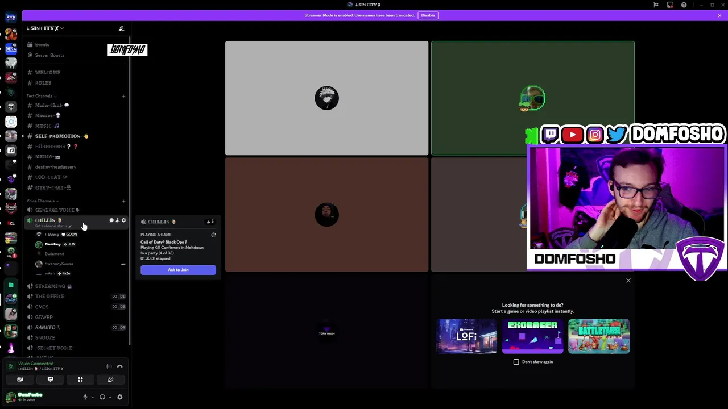Image resolution: width=728 pixels, height=409 pixels.
Task: Disconnect from voice with hang-up icon
Action: [120, 366]
